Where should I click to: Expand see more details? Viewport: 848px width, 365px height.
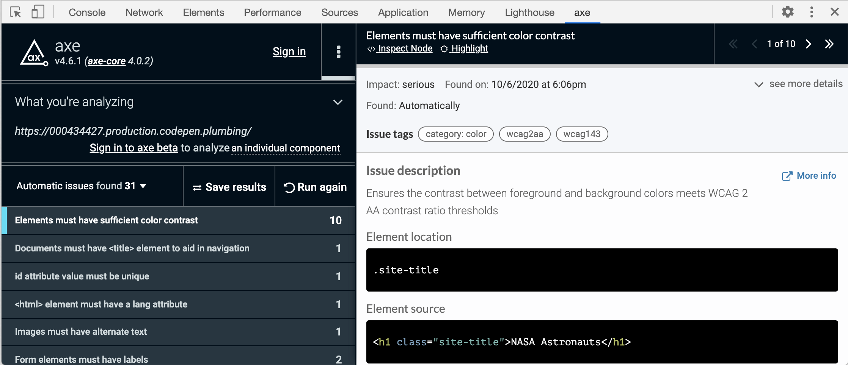pyautogui.click(x=799, y=84)
